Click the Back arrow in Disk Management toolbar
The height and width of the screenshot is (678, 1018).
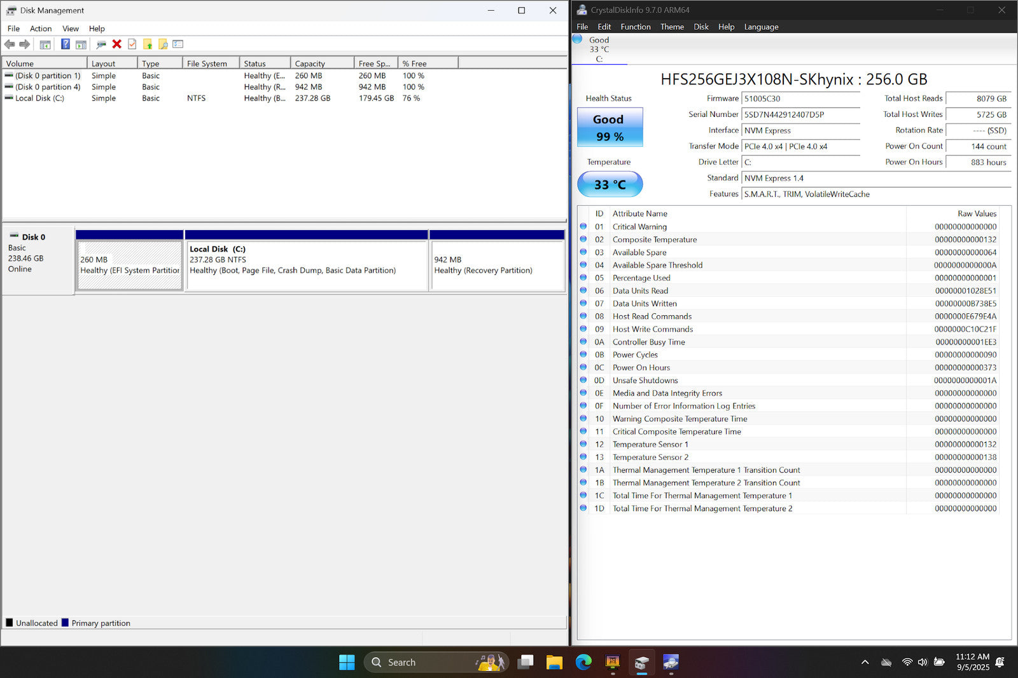coord(10,44)
